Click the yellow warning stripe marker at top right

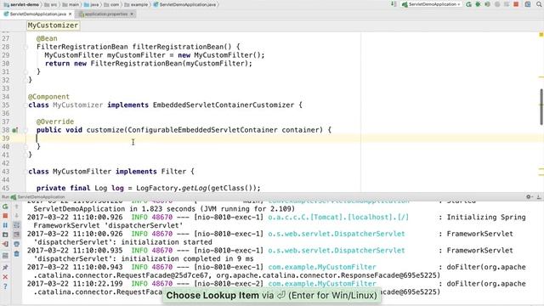(541, 35)
